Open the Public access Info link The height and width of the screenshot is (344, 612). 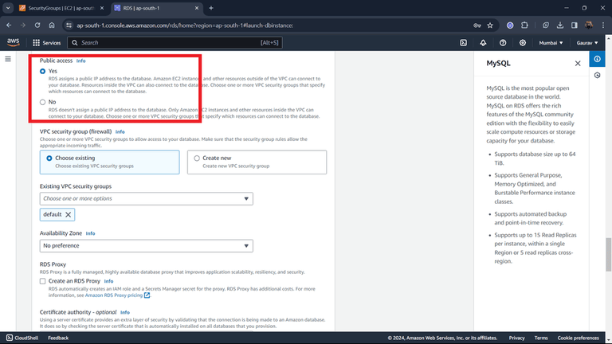click(80, 61)
